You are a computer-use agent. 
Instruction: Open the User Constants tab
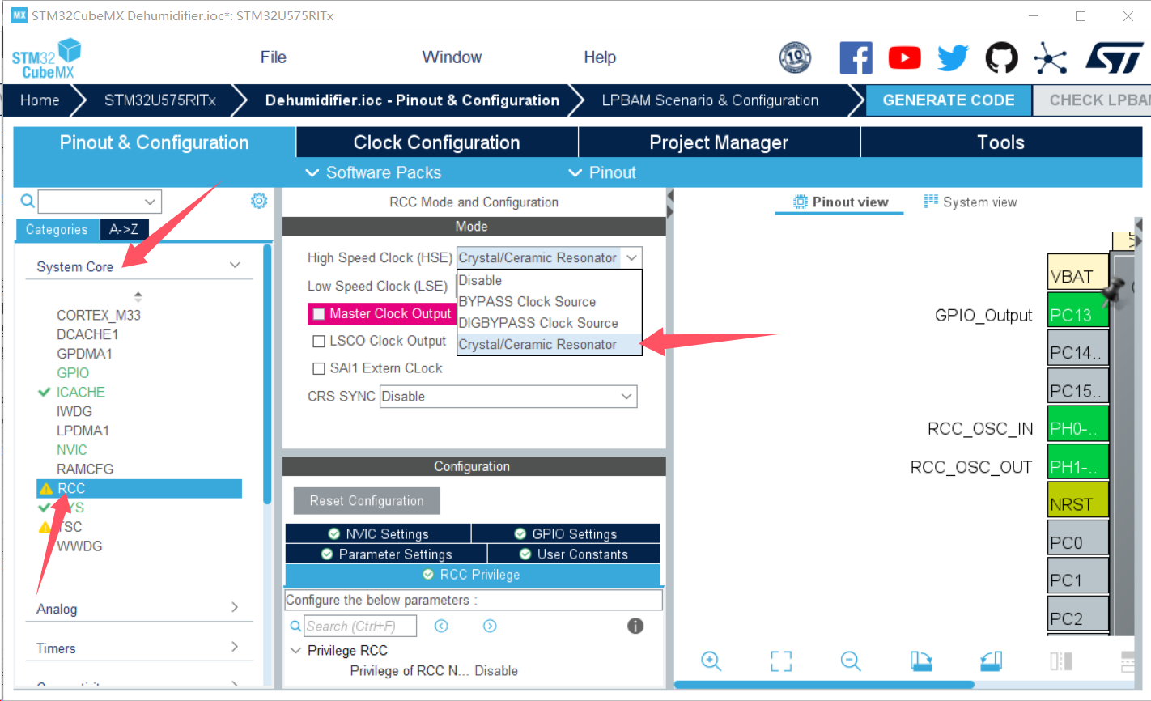pos(574,554)
